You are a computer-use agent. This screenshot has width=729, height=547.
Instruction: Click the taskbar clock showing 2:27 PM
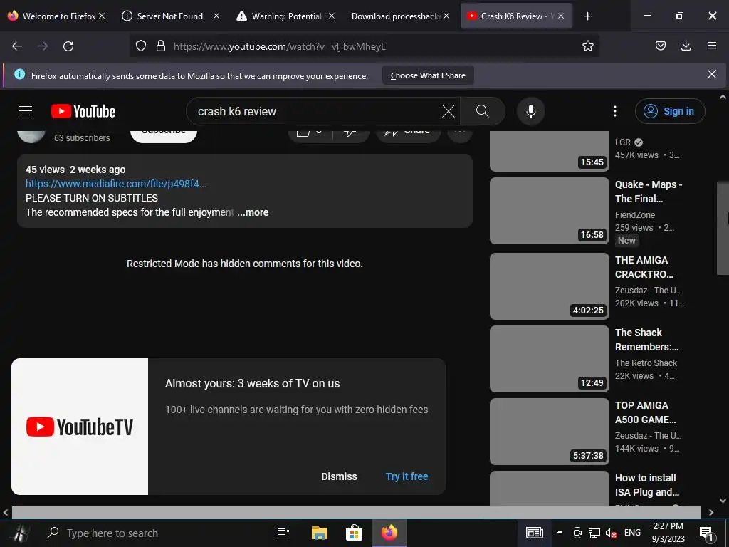(x=668, y=533)
